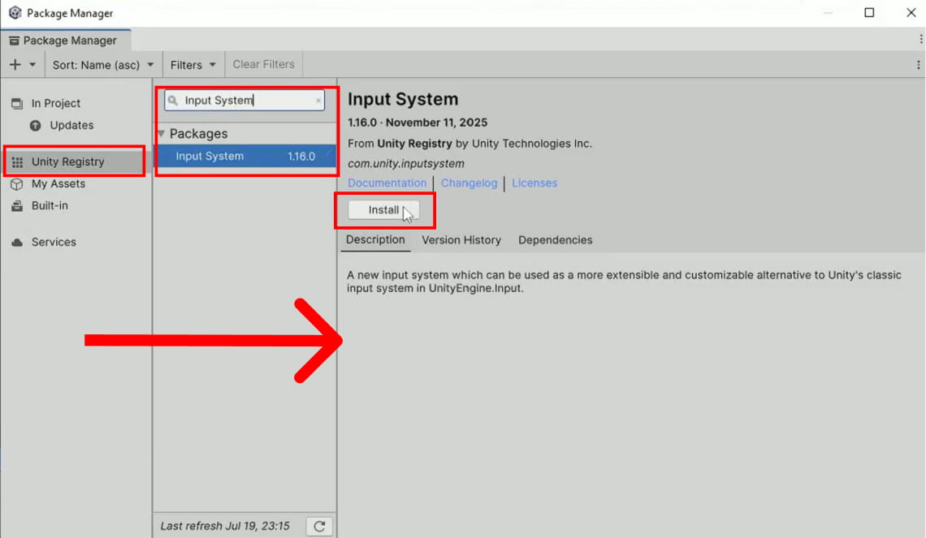Click the Input System package title
Image resolution: width=926 pixels, height=538 pixels.
pyautogui.click(x=403, y=99)
